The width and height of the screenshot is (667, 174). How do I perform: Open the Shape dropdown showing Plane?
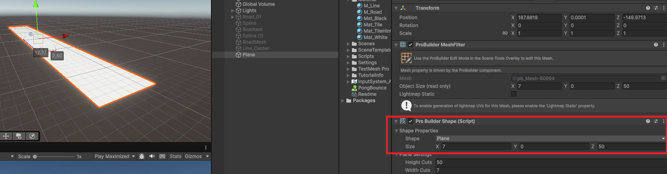pyautogui.click(x=551, y=138)
